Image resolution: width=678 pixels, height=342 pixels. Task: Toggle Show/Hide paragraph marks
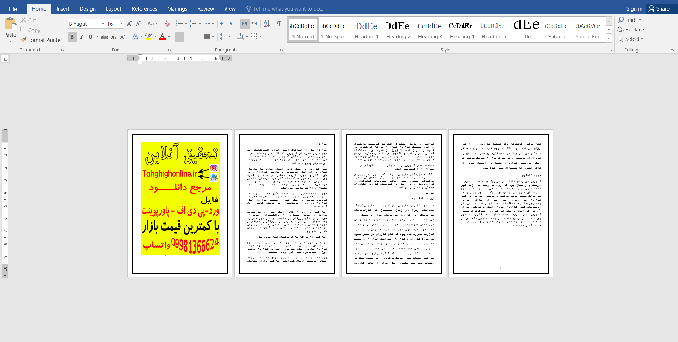[x=279, y=24]
